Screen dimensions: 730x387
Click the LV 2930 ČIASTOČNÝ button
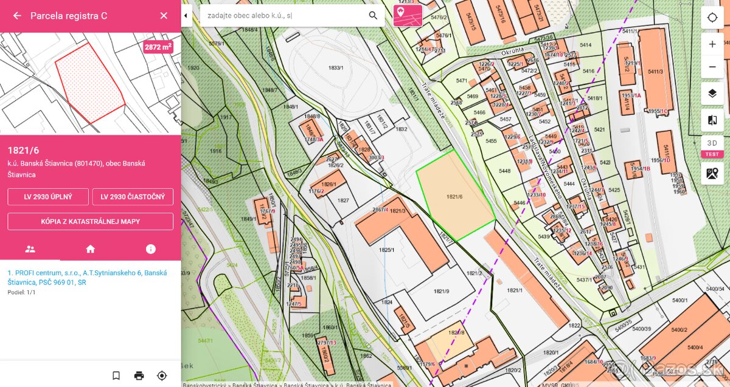133,197
